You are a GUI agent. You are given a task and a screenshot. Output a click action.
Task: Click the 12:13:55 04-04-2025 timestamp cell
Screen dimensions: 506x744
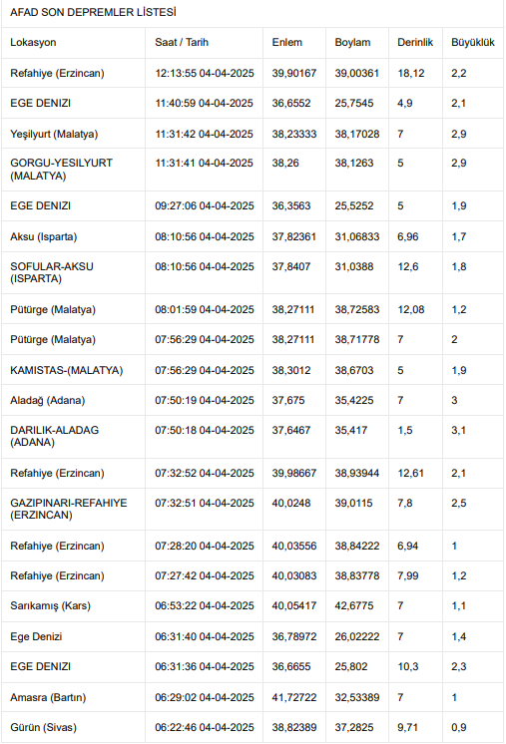pos(205,73)
